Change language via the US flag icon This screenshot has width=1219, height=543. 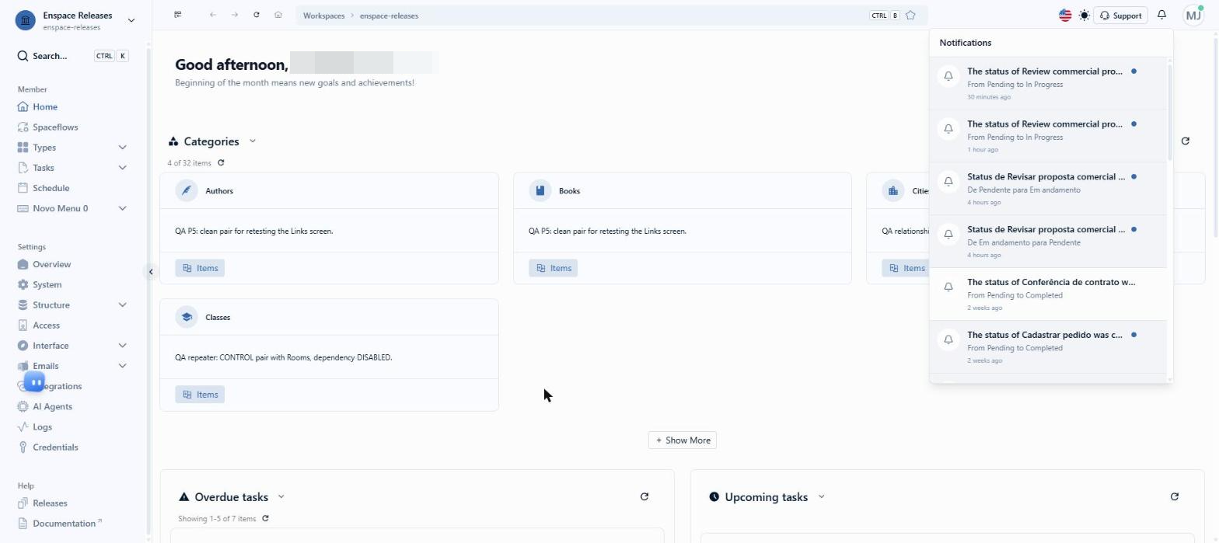pos(1065,16)
